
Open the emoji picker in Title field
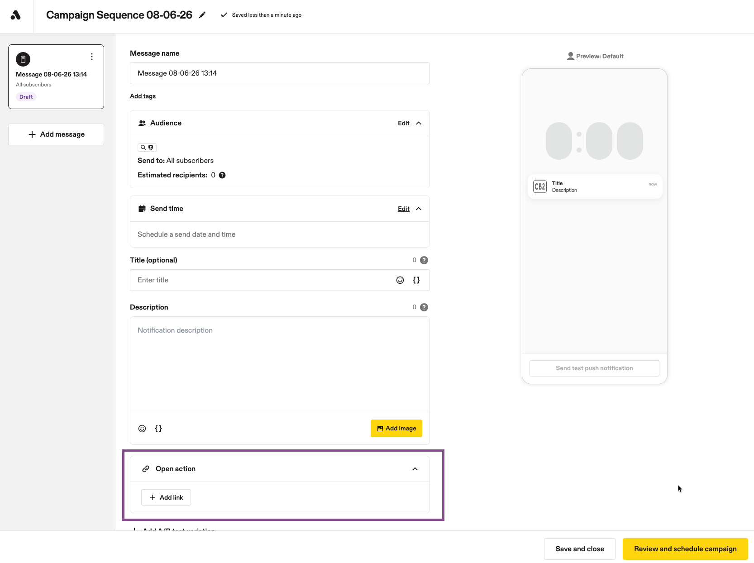click(x=400, y=280)
